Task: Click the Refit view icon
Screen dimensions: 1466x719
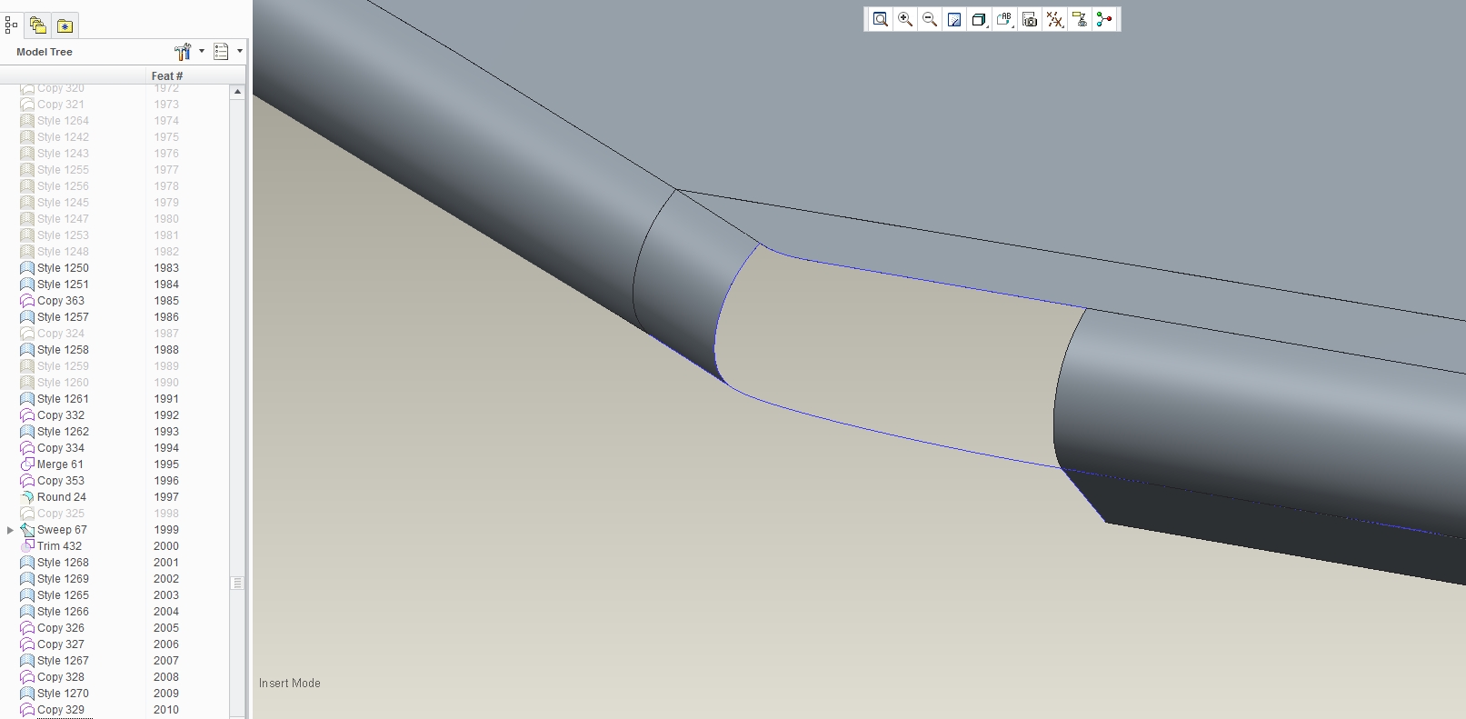Action: tap(880, 19)
